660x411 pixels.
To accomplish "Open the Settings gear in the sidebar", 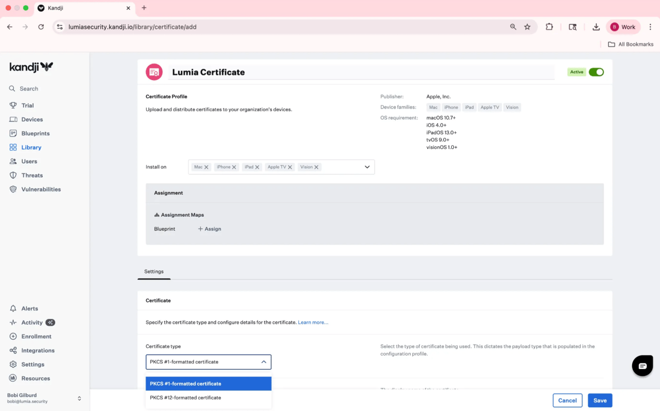I will click(13, 364).
